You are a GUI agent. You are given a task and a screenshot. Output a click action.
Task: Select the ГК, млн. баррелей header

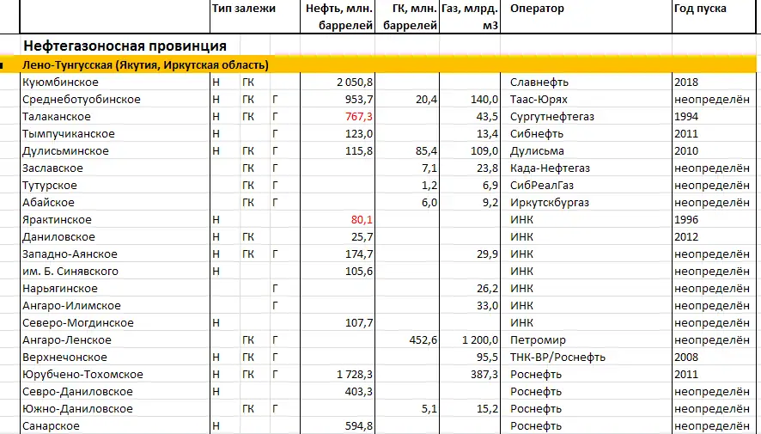[409, 17]
